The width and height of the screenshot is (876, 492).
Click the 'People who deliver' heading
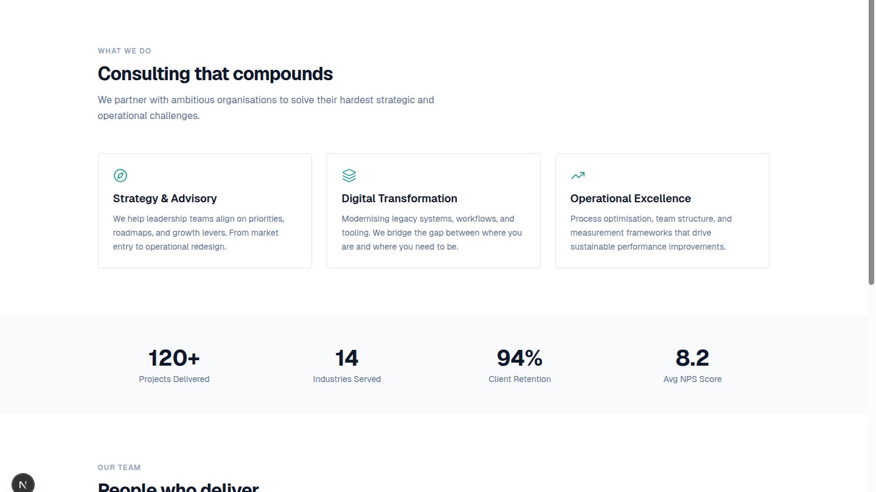[x=178, y=487]
